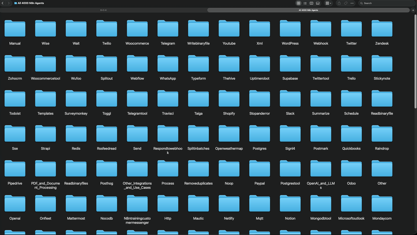Click the Stickynote folder name
The height and width of the screenshot is (235, 417).
382,78
